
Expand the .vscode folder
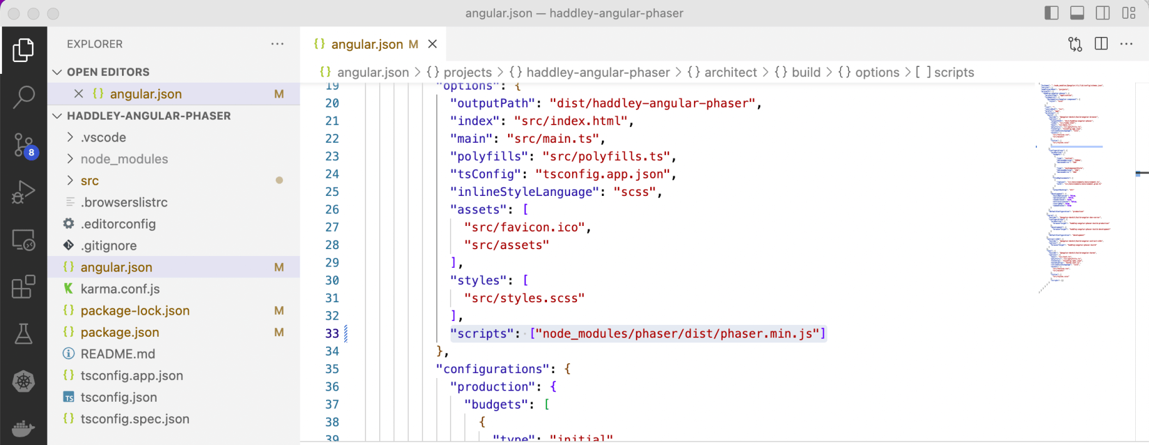[70, 137]
